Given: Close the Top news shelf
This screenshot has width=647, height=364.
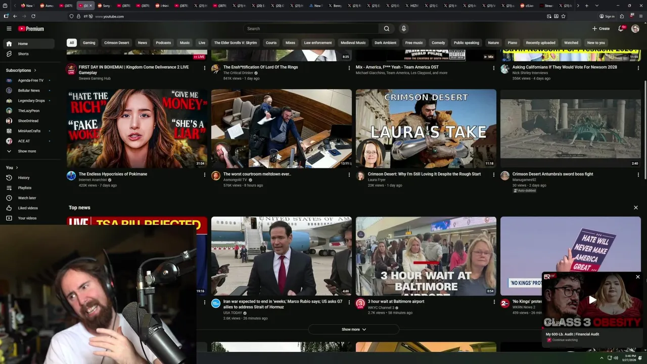Looking at the screenshot, I should point(636,208).
